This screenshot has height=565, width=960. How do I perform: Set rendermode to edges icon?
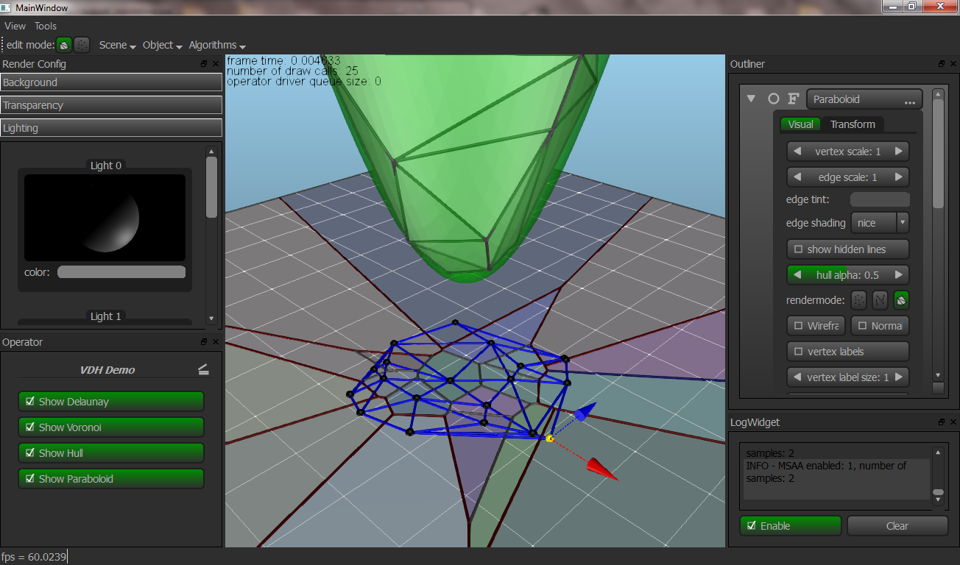pyautogui.click(x=880, y=300)
